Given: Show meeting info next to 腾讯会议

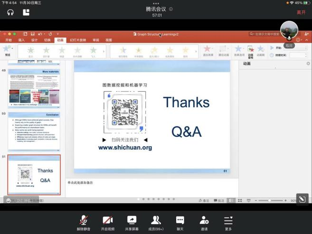Looking at the screenshot, I should [x=171, y=9].
